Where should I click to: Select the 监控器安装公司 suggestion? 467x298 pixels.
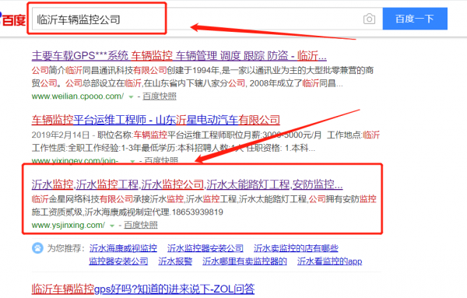coord(118,261)
